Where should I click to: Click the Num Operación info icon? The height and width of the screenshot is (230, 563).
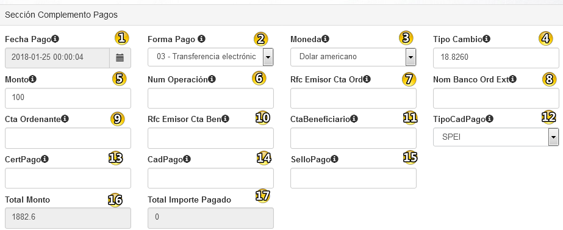pyautogui.click(x=212, y=79)
